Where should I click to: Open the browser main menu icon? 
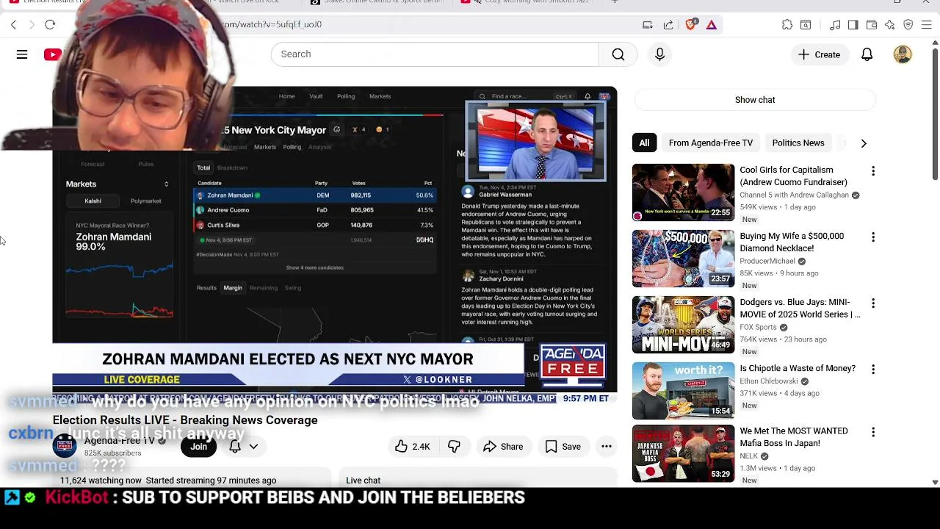926,25
